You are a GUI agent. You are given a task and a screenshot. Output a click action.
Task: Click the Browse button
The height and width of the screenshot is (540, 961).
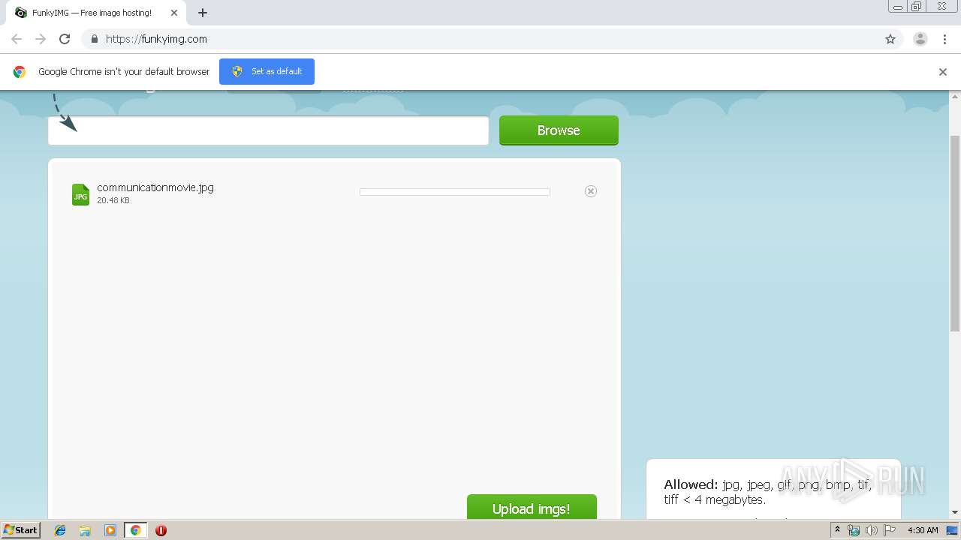click(x=559, y=130)
